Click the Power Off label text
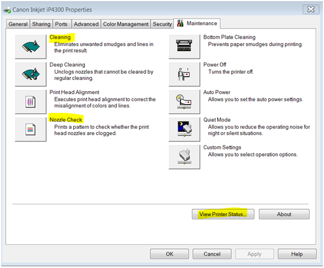 [215, 65]
